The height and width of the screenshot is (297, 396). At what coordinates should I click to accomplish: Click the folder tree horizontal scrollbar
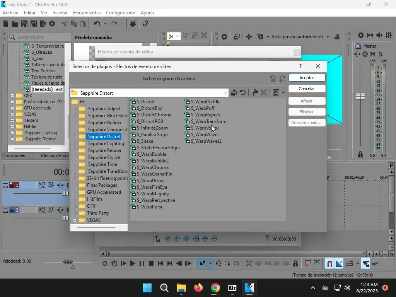pos(96,228)
